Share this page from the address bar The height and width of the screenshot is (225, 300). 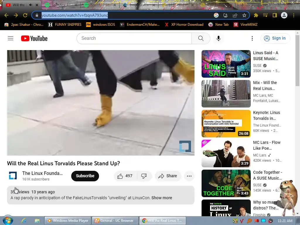(x=235, y=15)
